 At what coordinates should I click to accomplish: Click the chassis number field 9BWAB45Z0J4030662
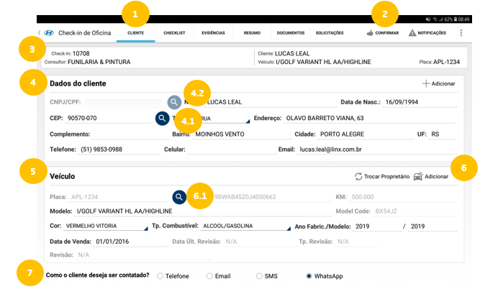click(x=273, y=197)
